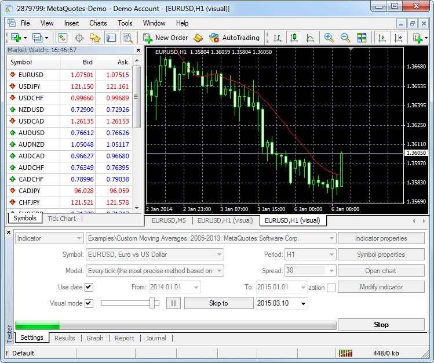Open the Tools menu
This screenshot has width=434, height=363.
point(125,23)
